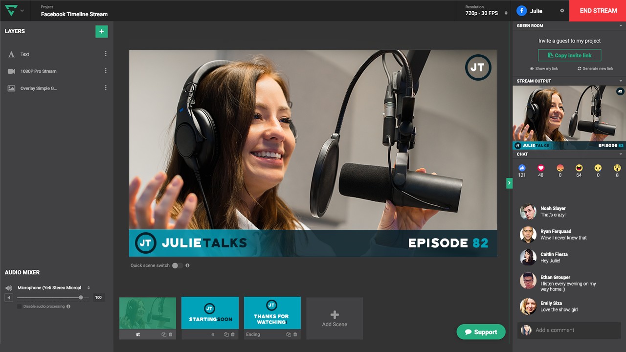Open the project dropdown at top left
Image resolution: width=626 pixels, height=352 pixels.
coord(23,10)
